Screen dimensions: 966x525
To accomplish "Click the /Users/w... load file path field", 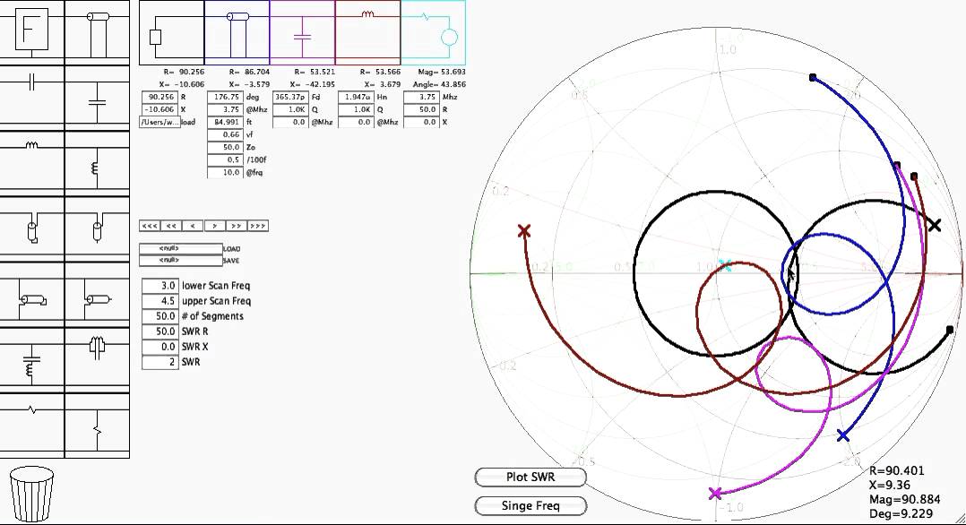I will tap(160, 122).
